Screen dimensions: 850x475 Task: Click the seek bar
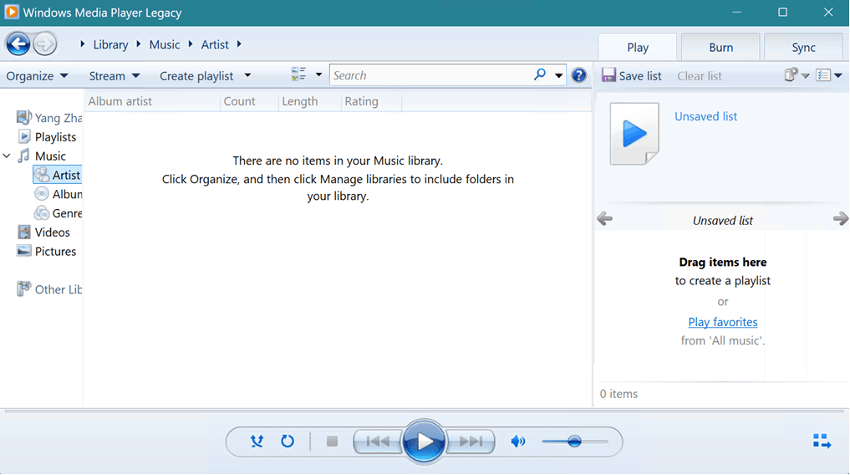coord(425,411)
